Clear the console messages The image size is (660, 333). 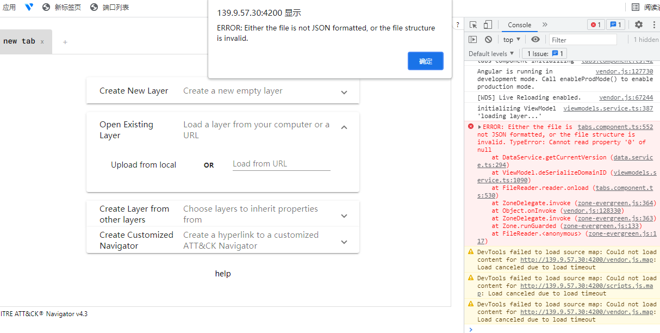(488, 39)
